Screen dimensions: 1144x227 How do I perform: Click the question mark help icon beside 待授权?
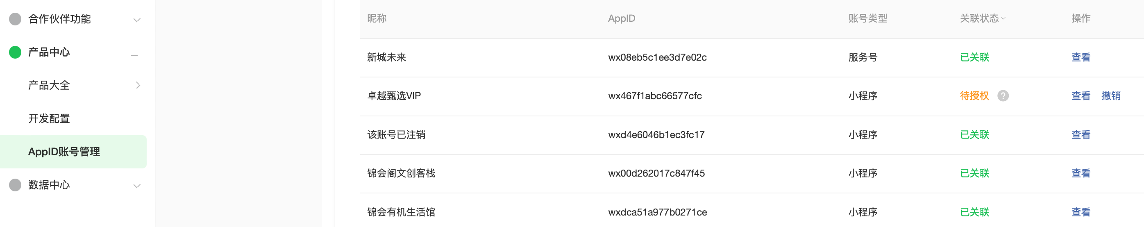(1002, 95)
